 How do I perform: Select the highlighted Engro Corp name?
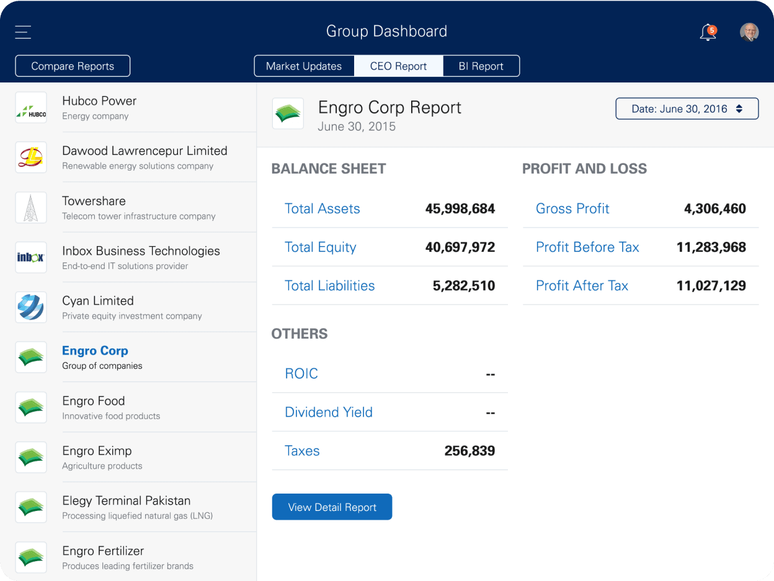click(x=95, y=351)
